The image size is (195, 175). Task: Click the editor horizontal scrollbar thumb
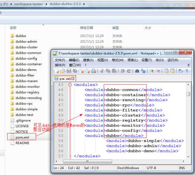88,161
